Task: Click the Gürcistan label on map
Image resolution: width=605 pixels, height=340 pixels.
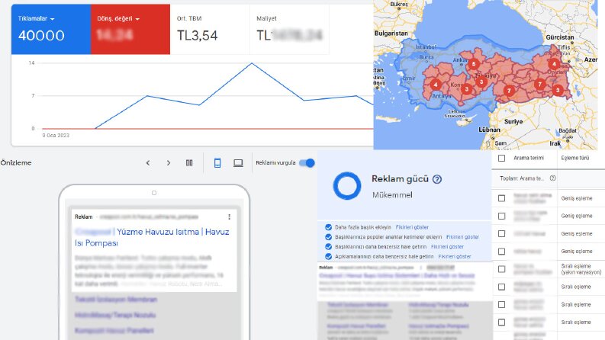Action: [560, 37]
